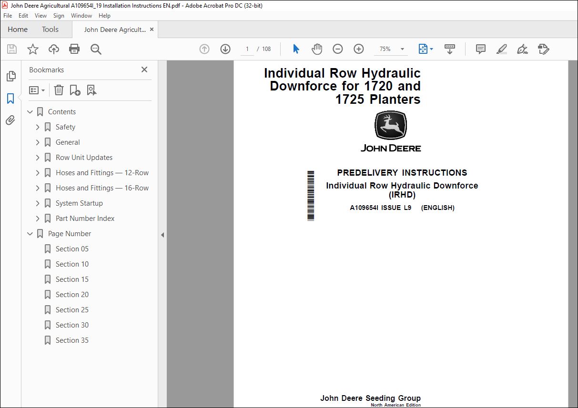
Task: Find the current bookmark icon
Action: [91, 90]
